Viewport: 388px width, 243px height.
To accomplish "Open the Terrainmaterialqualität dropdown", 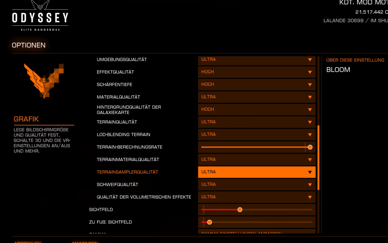I will coord(256,159).
